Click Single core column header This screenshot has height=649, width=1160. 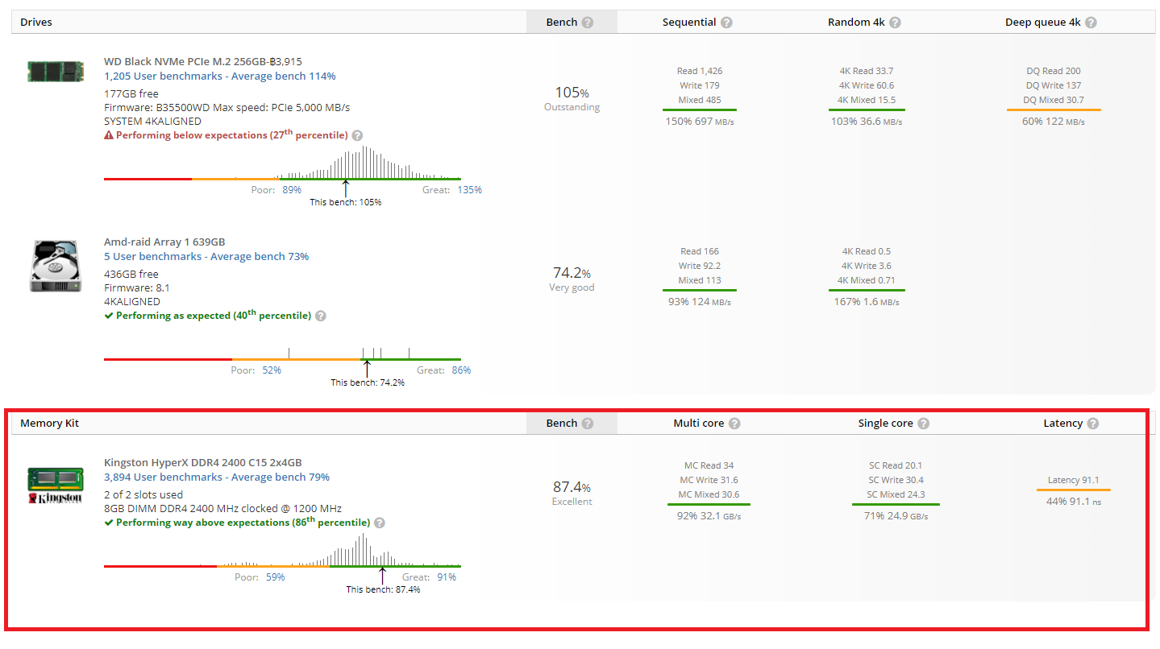pyautogui.click(x=886, y=424)
